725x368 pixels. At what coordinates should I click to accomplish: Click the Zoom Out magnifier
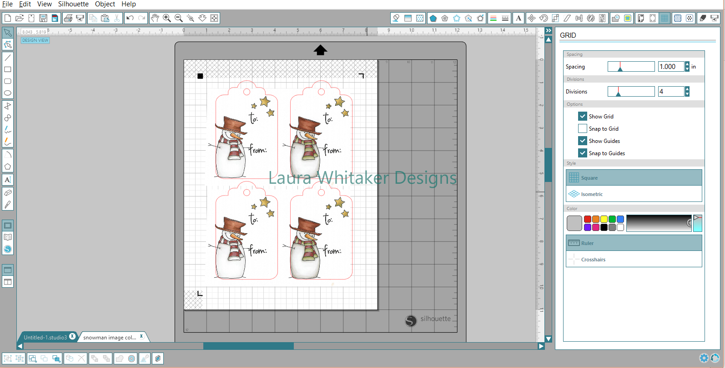click(x=179, y=18)
